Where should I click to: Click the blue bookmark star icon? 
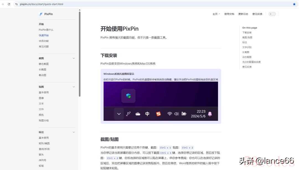(294, 4)
